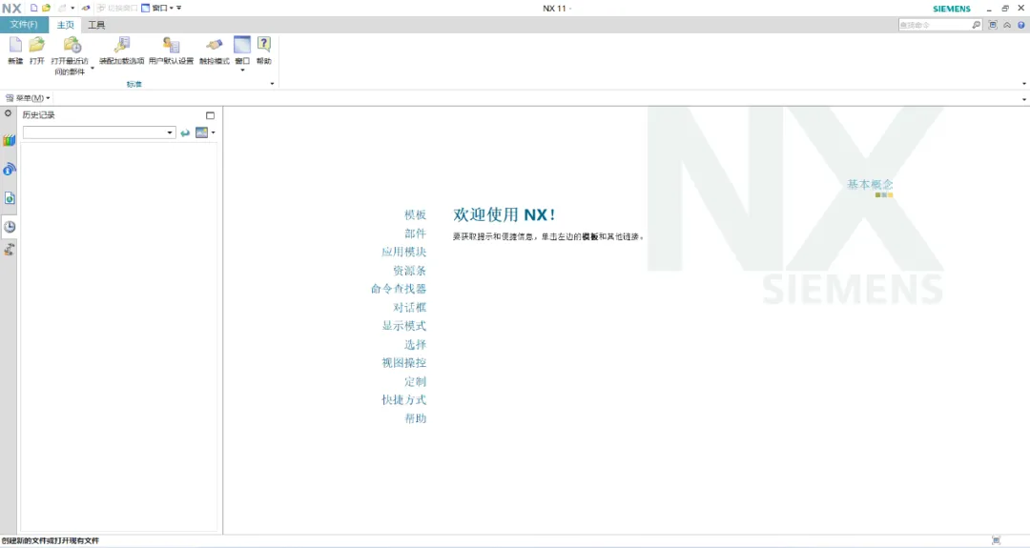Click the 快捷方式 link
The image size is (1030, 548).
[x=404, y=399]
